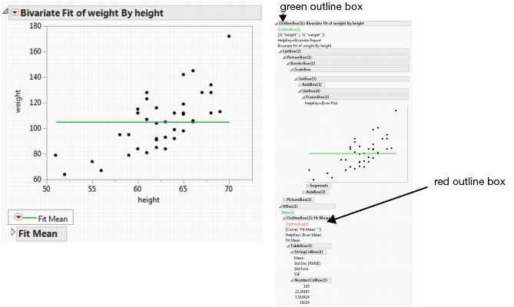Collapse the ListBox(2) tree node
514x307 pixels.
pyautogui.click(x=280, y=51)
